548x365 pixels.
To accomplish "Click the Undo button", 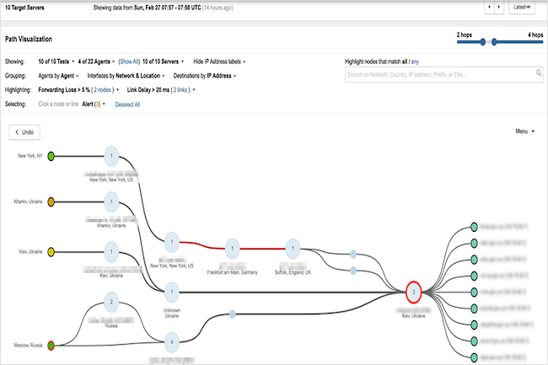I will tap(24, 132).
